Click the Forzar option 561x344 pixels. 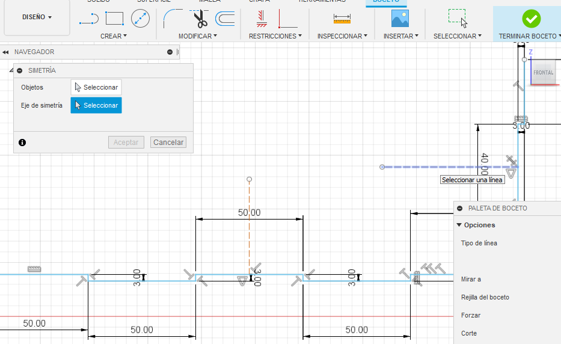tap(470, 315)
